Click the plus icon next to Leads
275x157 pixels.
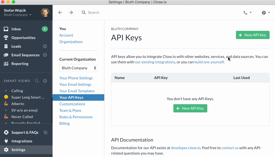(46, 46)
